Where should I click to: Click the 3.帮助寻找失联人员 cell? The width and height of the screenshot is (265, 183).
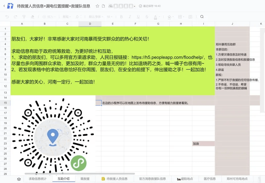232,64
